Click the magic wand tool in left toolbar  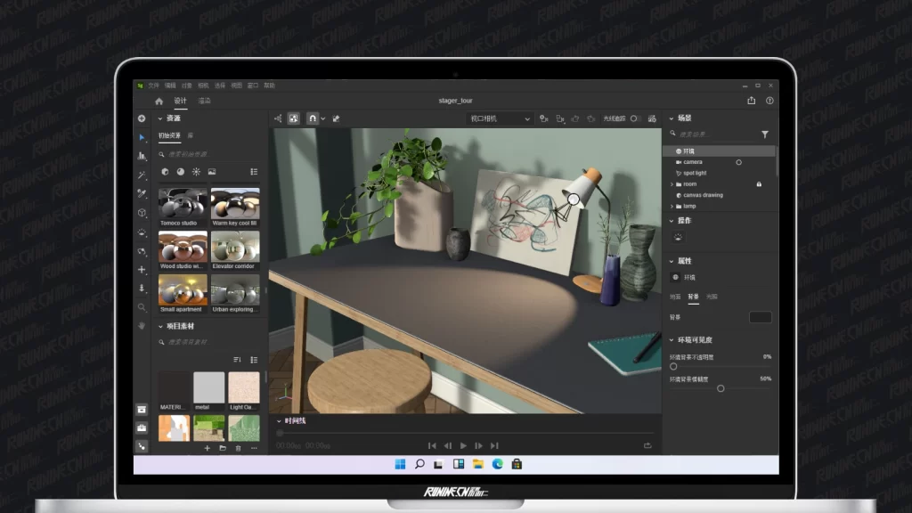[x=142, y=175]
